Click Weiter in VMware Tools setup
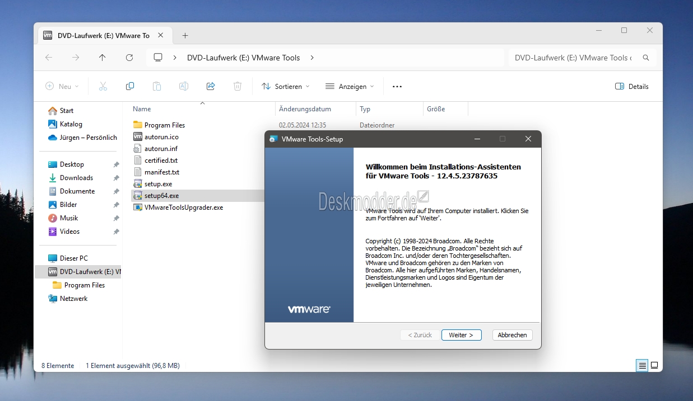This screenshot has width=693, height=401. tap(461, 335)
